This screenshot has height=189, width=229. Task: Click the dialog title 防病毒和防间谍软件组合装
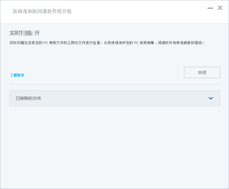point(42,12)
